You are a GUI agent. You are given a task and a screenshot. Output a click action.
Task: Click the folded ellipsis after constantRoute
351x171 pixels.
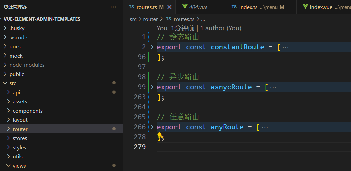(x=285, y=47)
